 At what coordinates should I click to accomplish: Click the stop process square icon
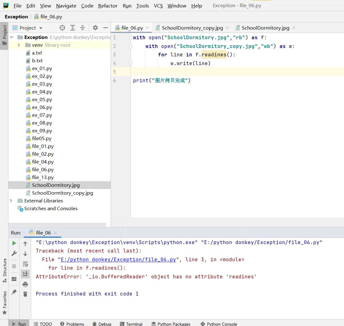click(14, 266)
